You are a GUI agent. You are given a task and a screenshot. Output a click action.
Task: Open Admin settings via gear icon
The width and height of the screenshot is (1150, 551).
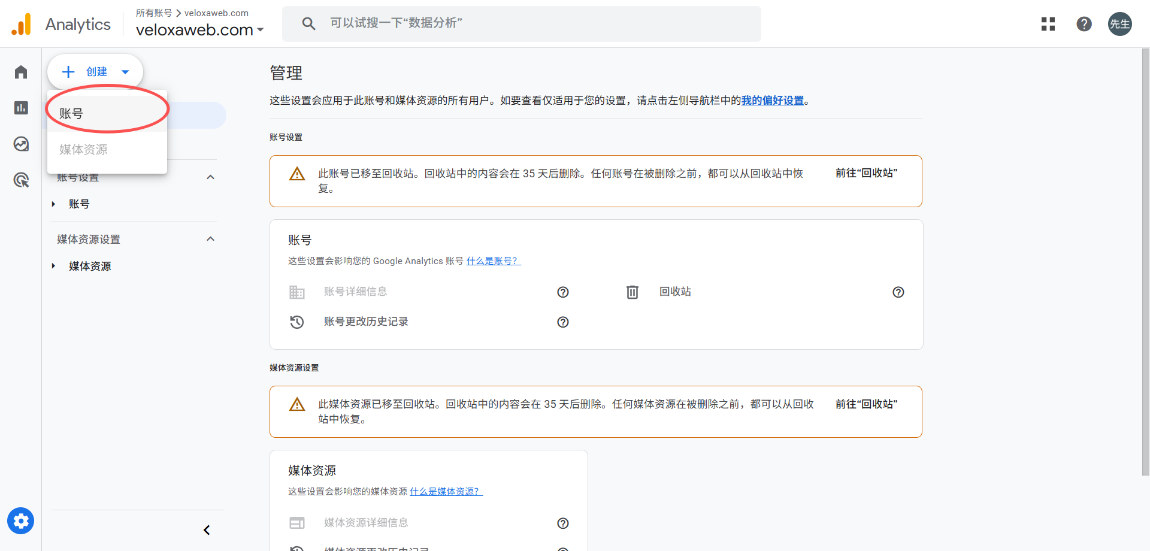pos(20,520)
